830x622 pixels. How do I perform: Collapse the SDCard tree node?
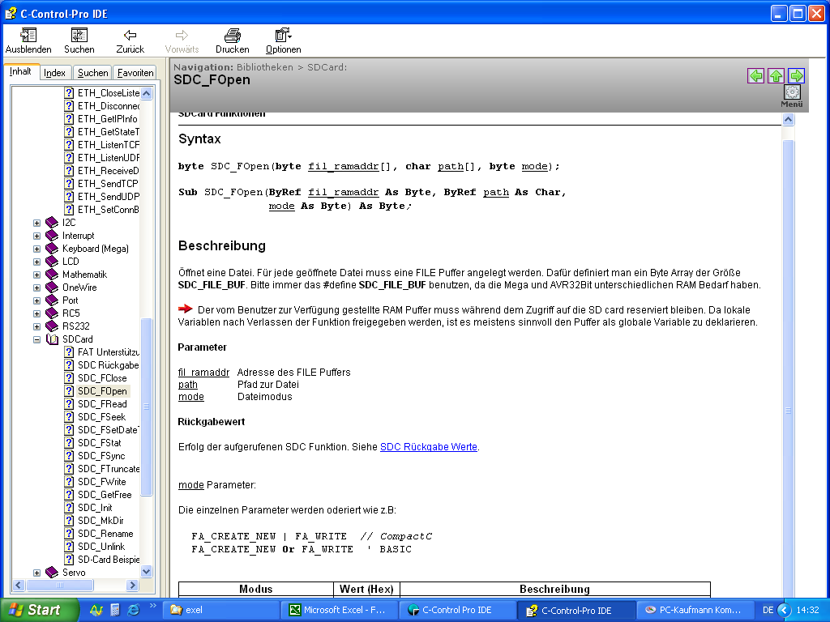pos(36,339)
